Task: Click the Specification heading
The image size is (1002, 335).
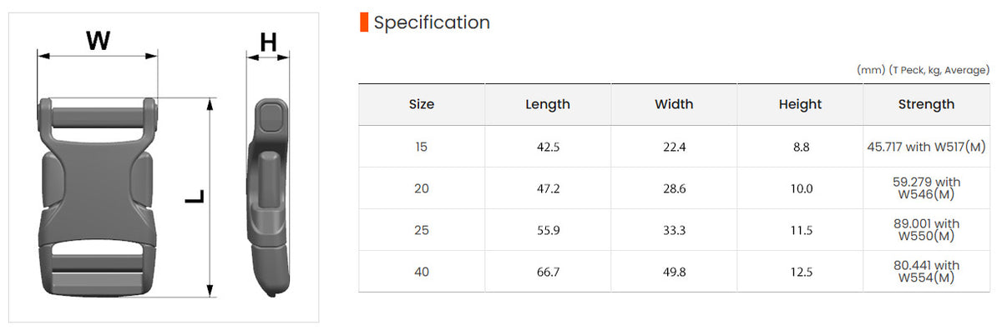Action: (432, 22)
